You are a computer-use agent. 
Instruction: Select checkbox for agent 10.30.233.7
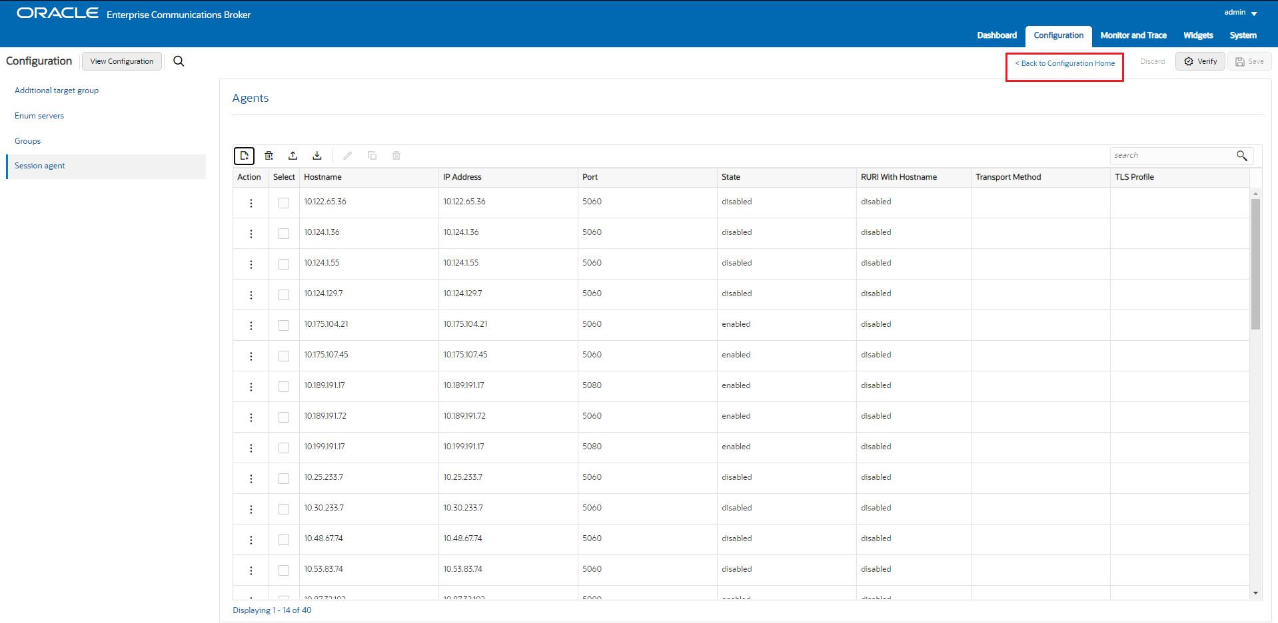click(284, 509)
